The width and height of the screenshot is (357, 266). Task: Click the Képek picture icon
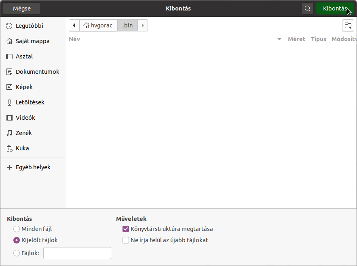click(9, 87)
